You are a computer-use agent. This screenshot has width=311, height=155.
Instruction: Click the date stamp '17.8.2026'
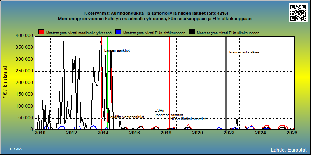pyautogui.click(x=16, y=149)
